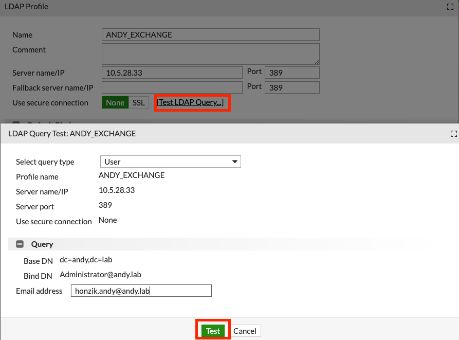Click the Comment resize handle

pos(317,62)
